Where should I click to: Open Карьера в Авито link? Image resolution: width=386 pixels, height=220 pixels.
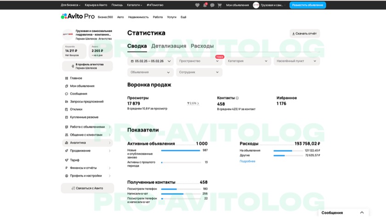[96, 5]
